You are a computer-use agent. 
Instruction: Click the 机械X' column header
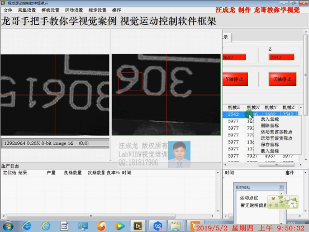253,107
